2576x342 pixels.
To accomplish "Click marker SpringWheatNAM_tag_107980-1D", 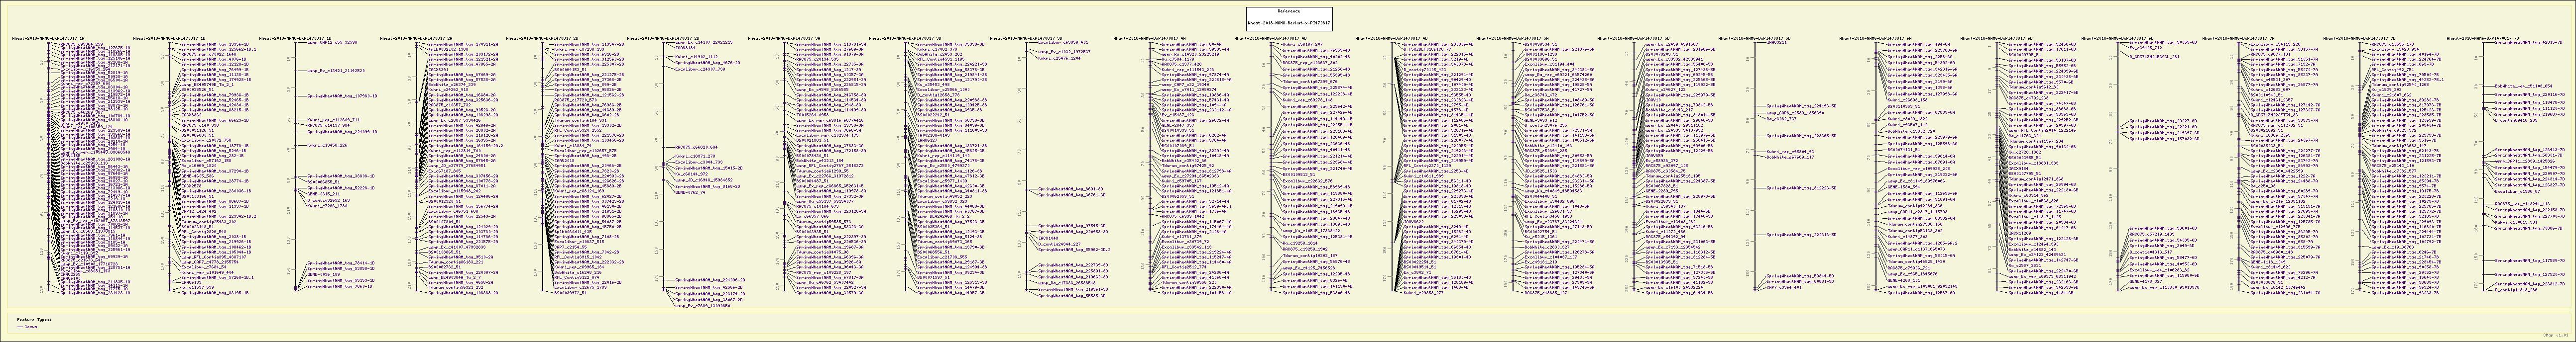I will [341, 96].
